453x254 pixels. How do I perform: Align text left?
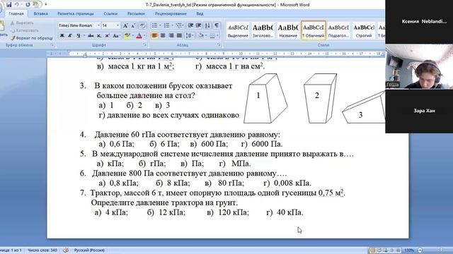[154, 36]
